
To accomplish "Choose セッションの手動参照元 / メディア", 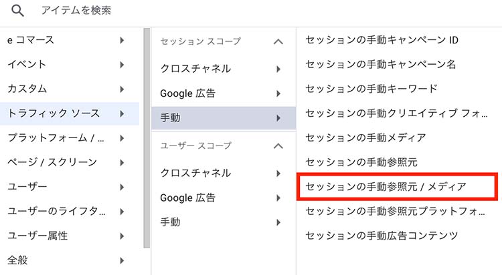I will 398,186.
